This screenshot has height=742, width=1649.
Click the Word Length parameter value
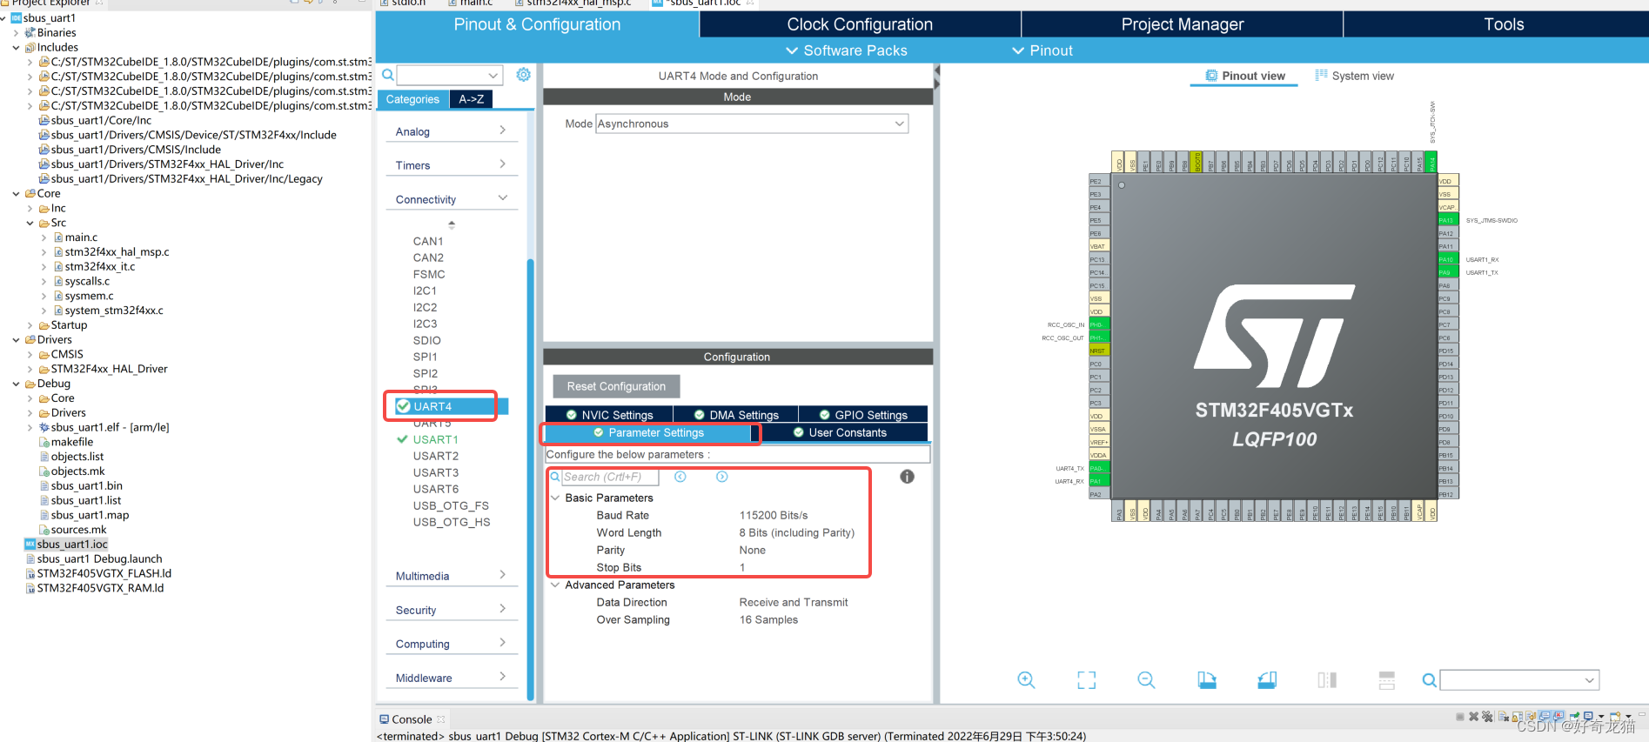coord(797,533)
